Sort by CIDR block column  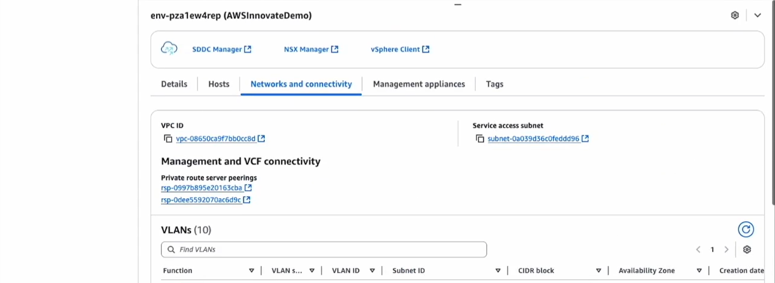pos(598,271)
